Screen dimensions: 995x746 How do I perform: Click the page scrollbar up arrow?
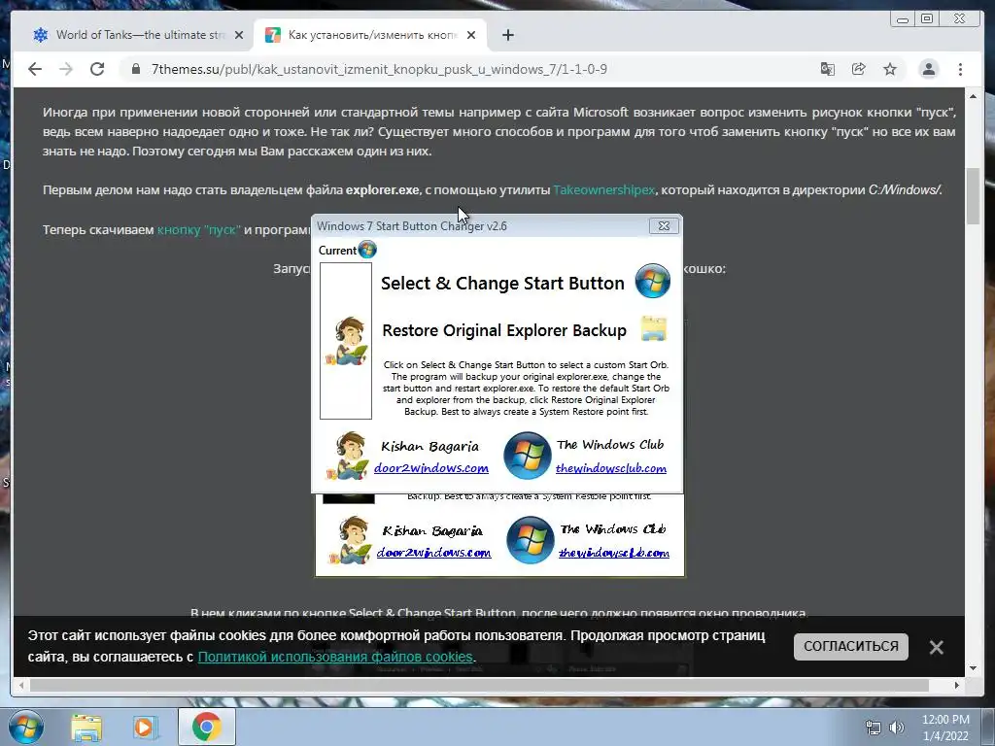(x=974, y=96)
